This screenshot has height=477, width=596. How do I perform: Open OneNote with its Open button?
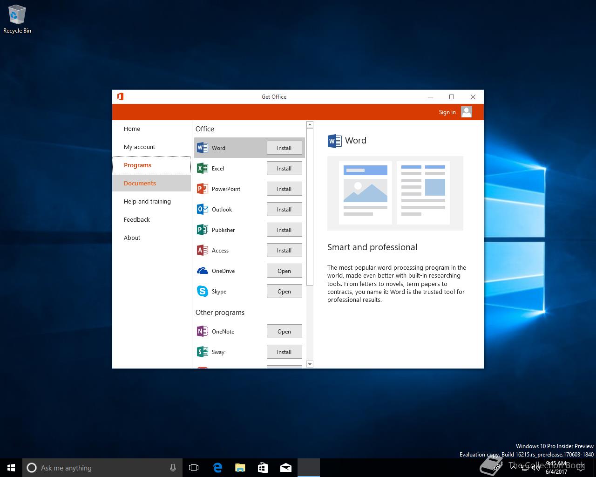284,331
